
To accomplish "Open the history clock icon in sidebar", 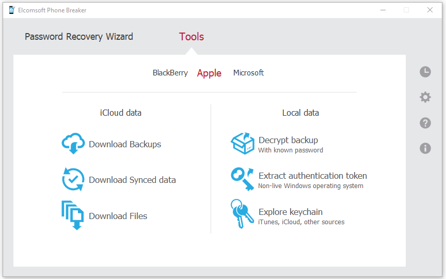I will click(x=425, y=72).
